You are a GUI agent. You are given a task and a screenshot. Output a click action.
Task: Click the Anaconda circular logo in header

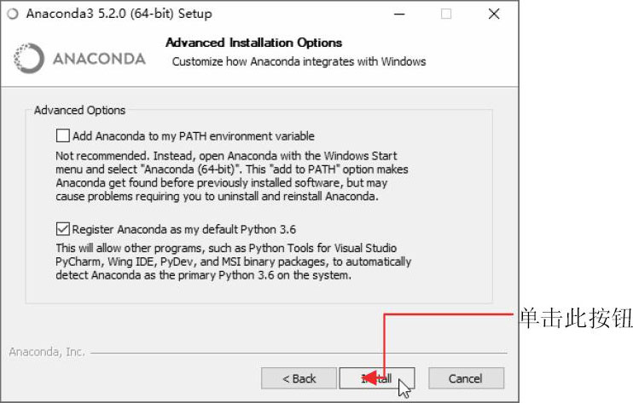pyautogui.click(x=29, y=59)
